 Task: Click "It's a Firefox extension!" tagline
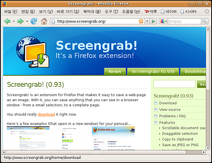[x=95, y=56]
